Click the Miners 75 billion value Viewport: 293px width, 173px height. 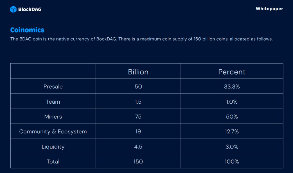(138, 117)
